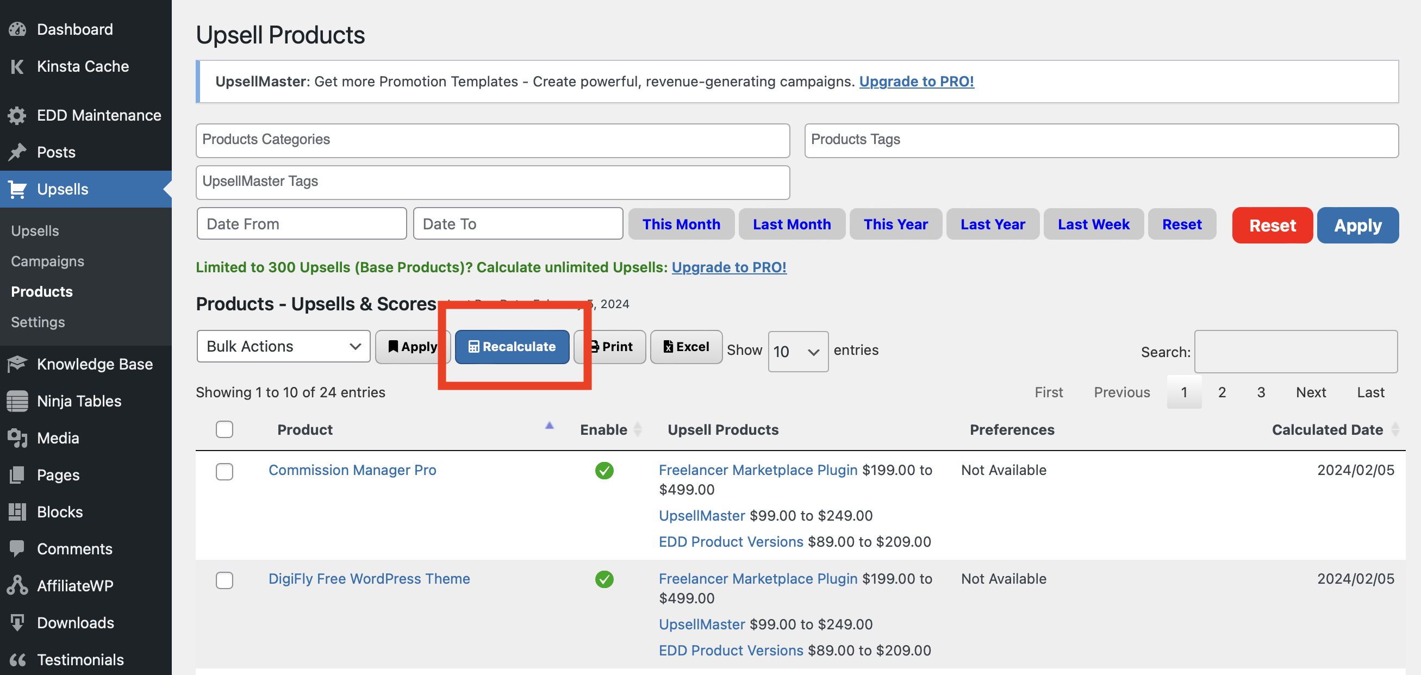The width and height of the screenshot is (1421, 675).
Task: Select current page 1 in pagination
Action: [x=1184, y=392]
